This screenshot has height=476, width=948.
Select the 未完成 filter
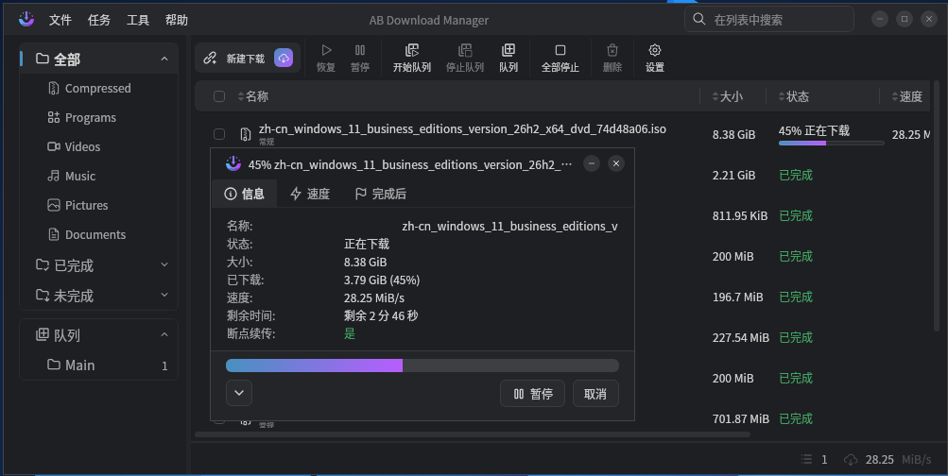pos(74,296)
